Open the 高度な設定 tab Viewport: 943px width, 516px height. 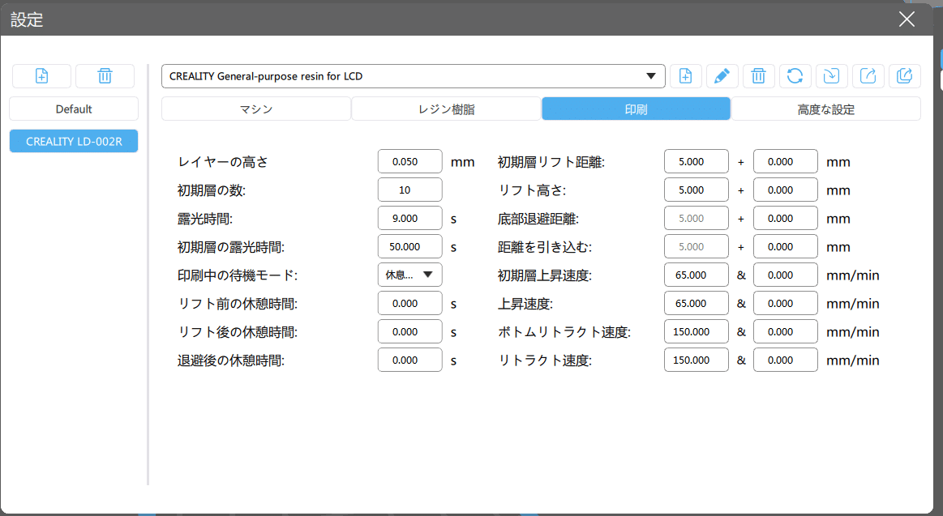[825, 108]
